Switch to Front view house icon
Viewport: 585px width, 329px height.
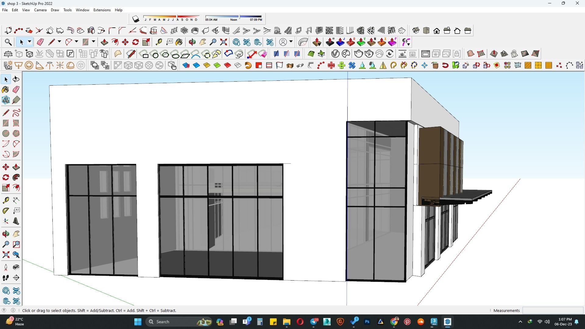coord(437,30)
